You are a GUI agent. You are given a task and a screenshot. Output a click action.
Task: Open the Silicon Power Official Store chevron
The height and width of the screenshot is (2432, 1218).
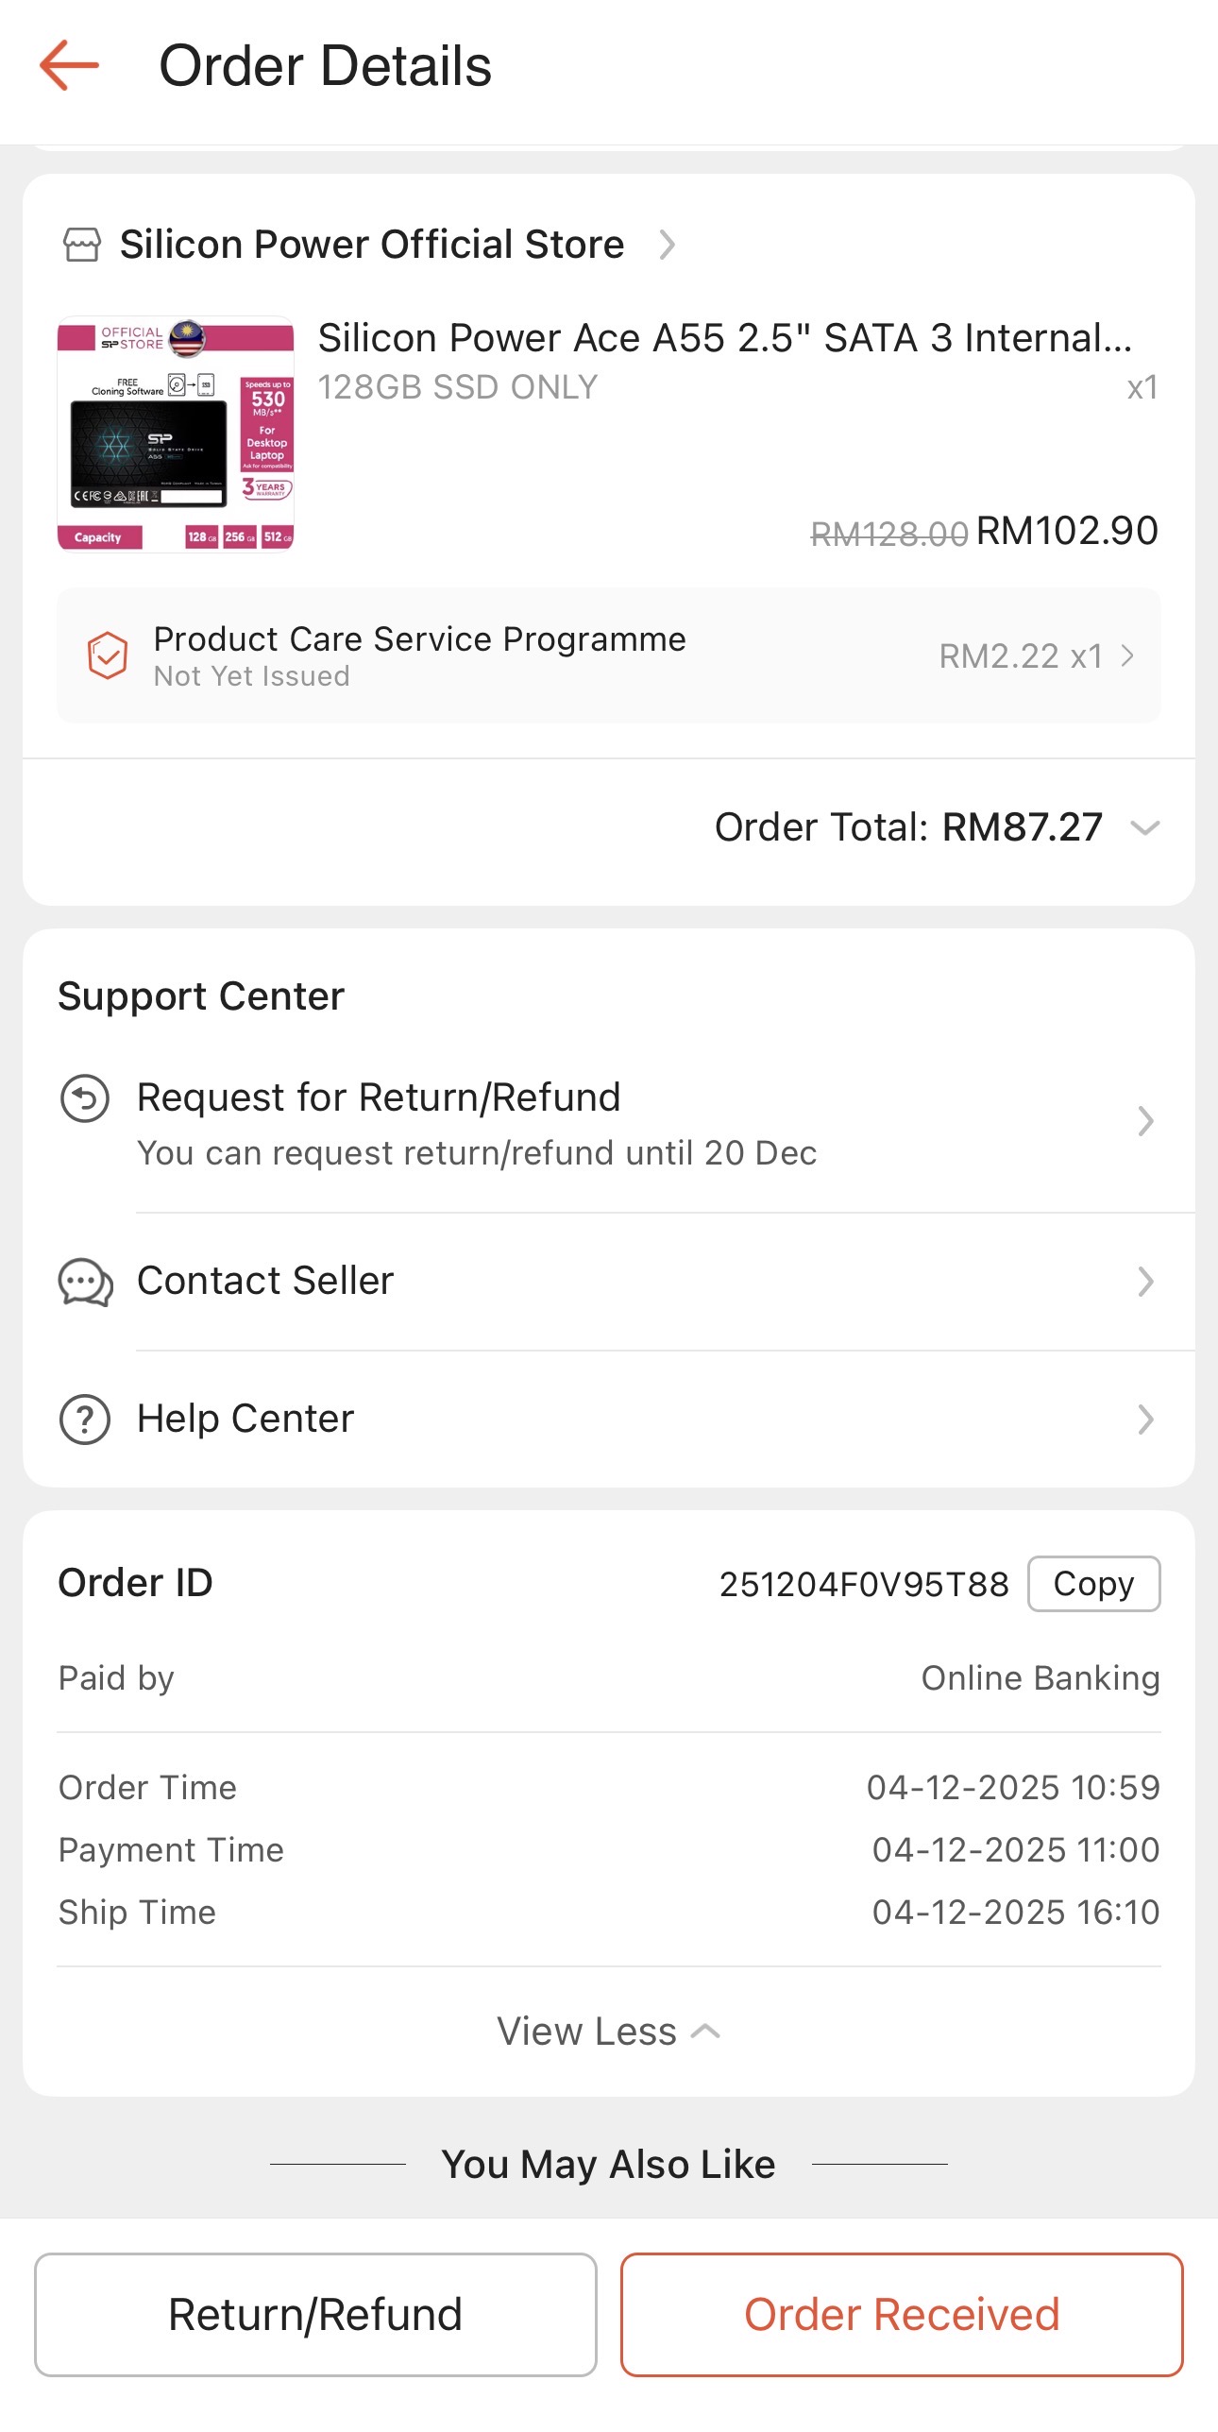pyautogui.click(x=668, y=245)
